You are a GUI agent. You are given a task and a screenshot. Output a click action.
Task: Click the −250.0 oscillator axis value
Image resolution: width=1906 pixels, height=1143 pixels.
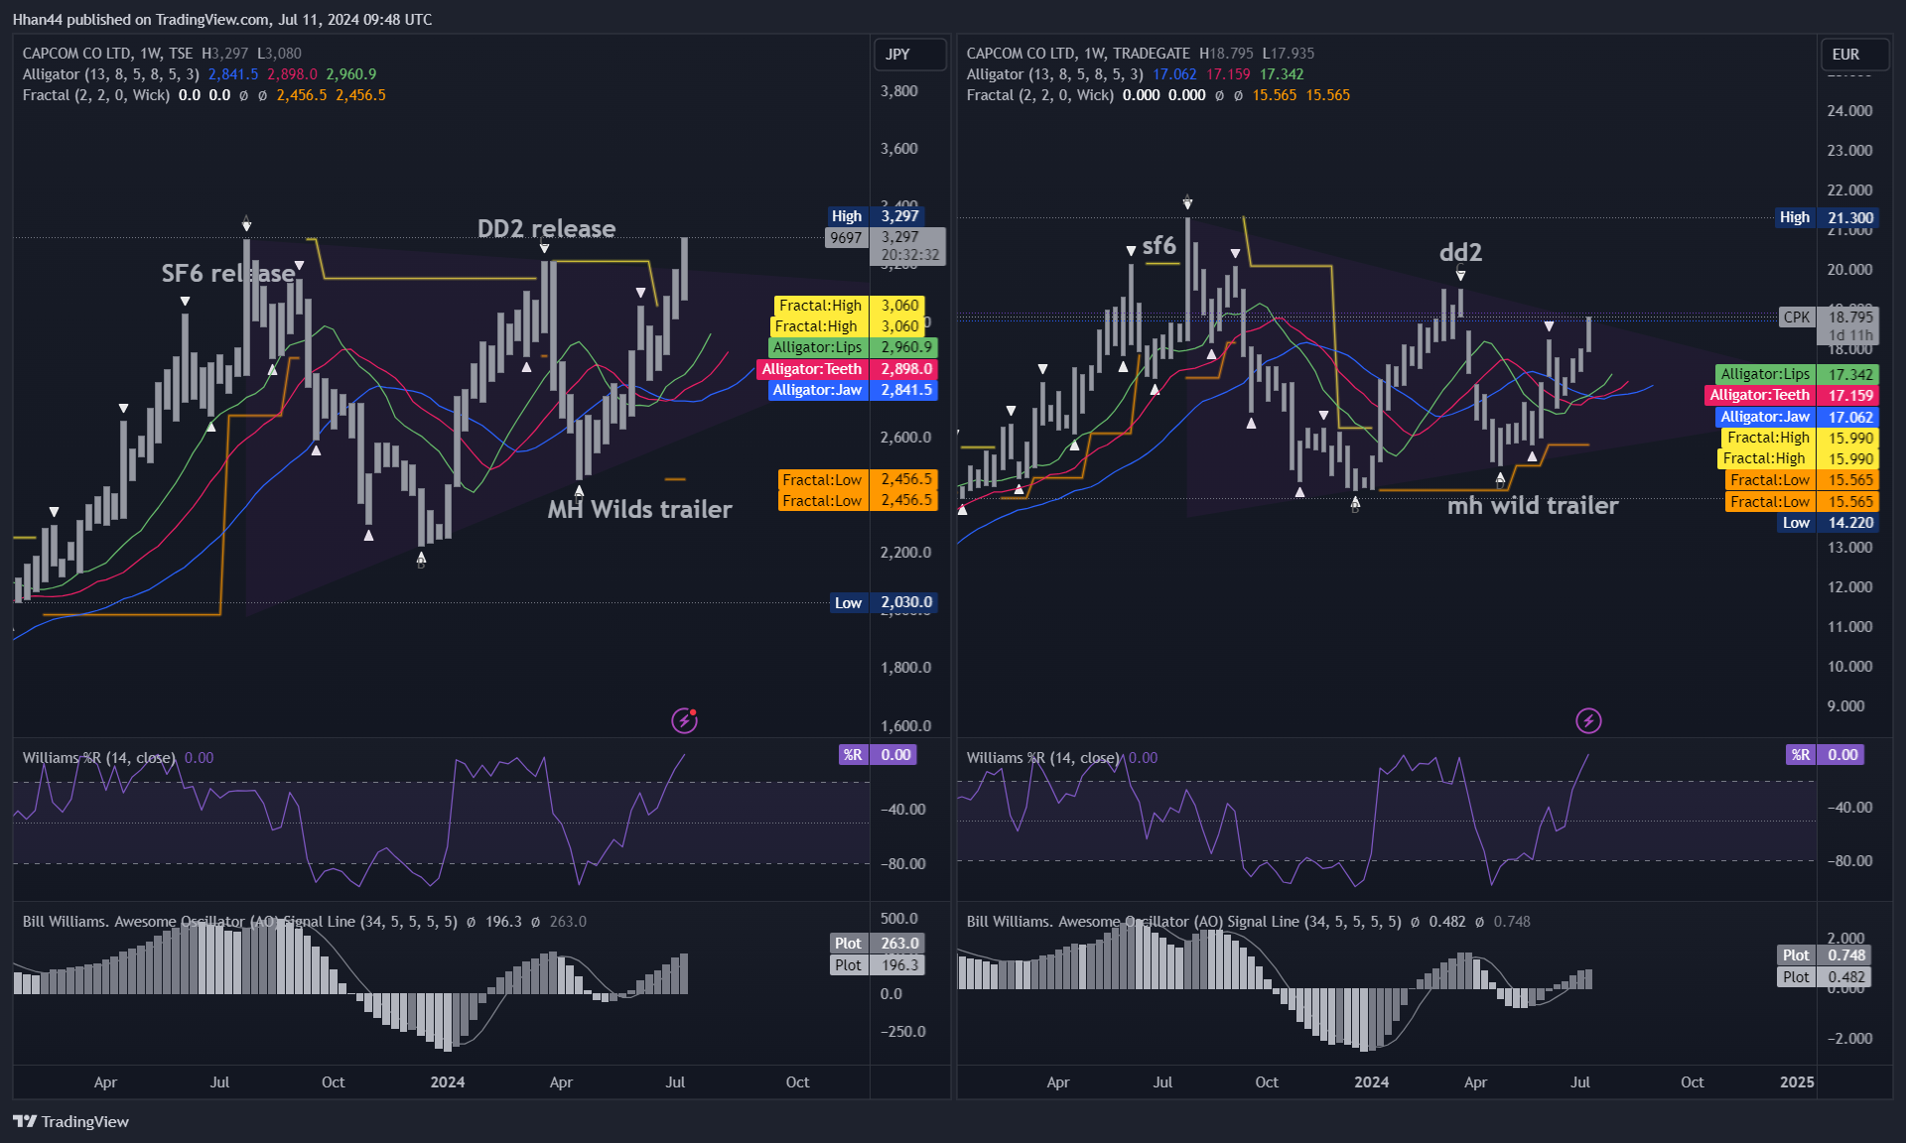pyautogui.click(x=902, y=1032)
